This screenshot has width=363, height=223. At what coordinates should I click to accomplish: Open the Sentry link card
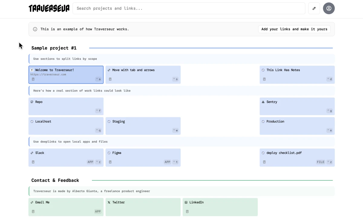coord(297,106)
